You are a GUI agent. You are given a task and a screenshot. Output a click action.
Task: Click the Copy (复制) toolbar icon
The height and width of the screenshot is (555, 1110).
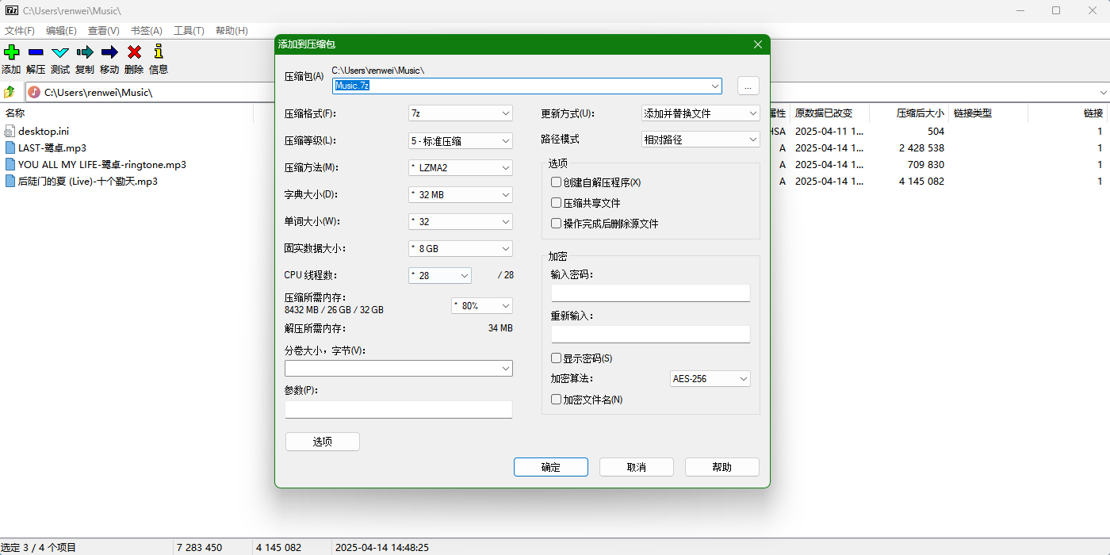pos(84,59)
